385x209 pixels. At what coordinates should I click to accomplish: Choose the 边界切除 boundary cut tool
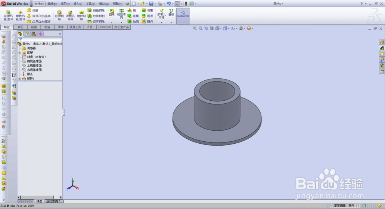click(96, 22)
